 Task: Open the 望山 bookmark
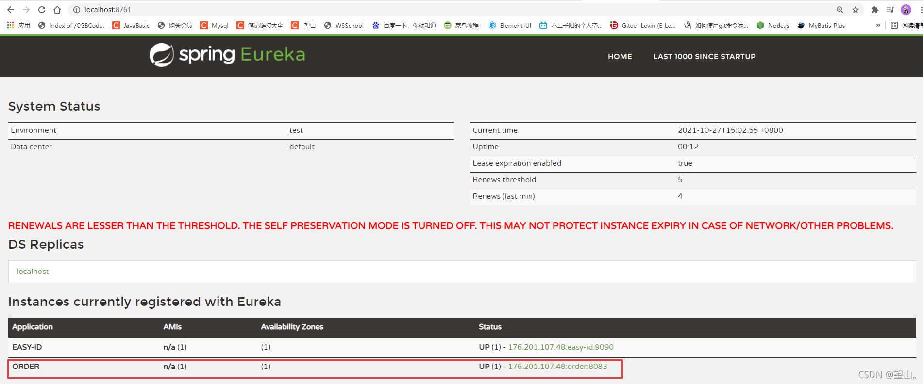click(x=303, y=25)
